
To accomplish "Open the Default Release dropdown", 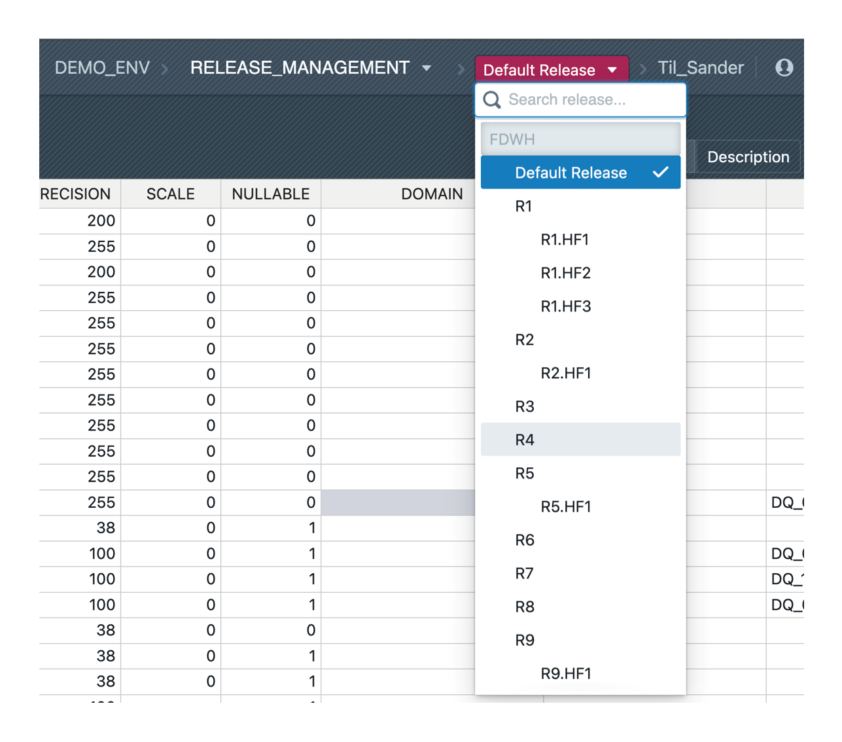I will (x=551, y=69).
